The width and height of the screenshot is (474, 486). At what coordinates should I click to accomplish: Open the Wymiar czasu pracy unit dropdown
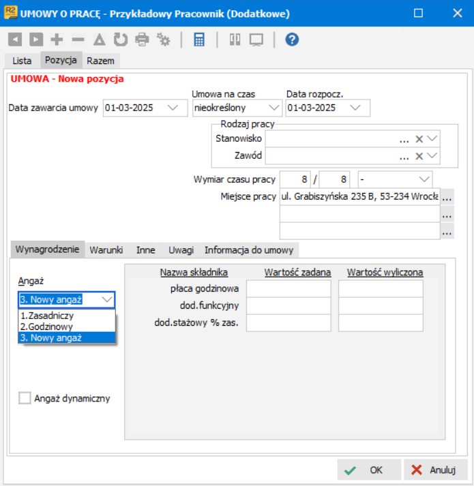424,179
